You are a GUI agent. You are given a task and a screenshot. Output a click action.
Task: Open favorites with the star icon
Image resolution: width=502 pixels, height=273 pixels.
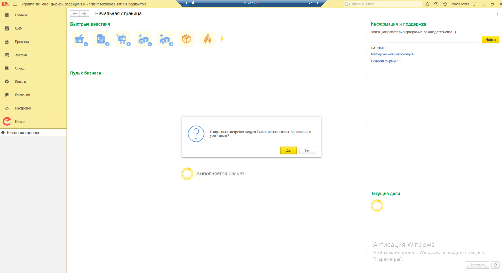click(x=445, y=4)
